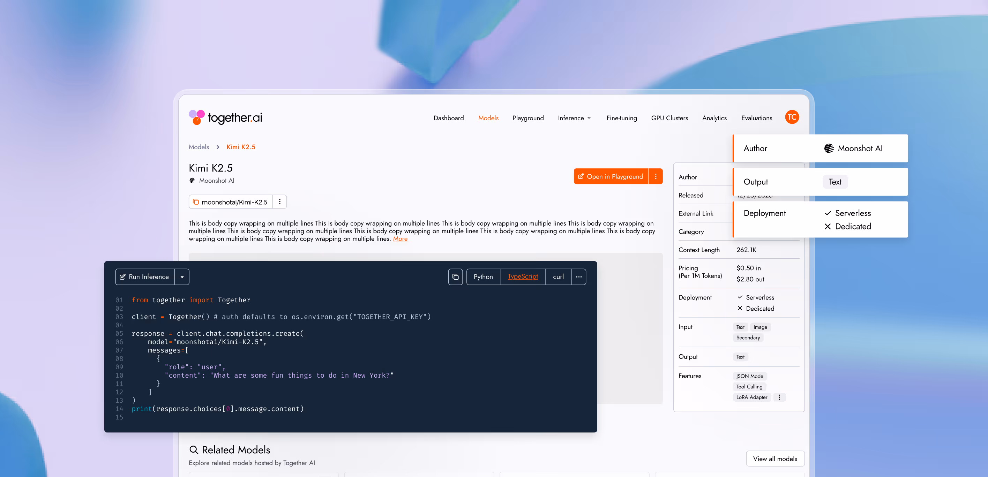Image resolution: width=988 pixels, height=477 pixels.
Task: Switch code sample to Python tab
Action: pyautogui.click(x=483, y=277)
